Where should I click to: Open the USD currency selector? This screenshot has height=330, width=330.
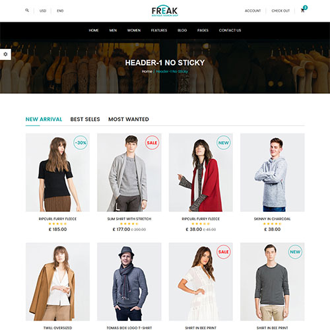(43, 11)
